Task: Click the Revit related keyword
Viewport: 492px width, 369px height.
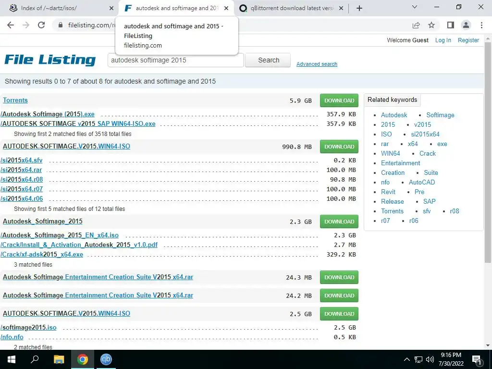Action: point(388,192)
